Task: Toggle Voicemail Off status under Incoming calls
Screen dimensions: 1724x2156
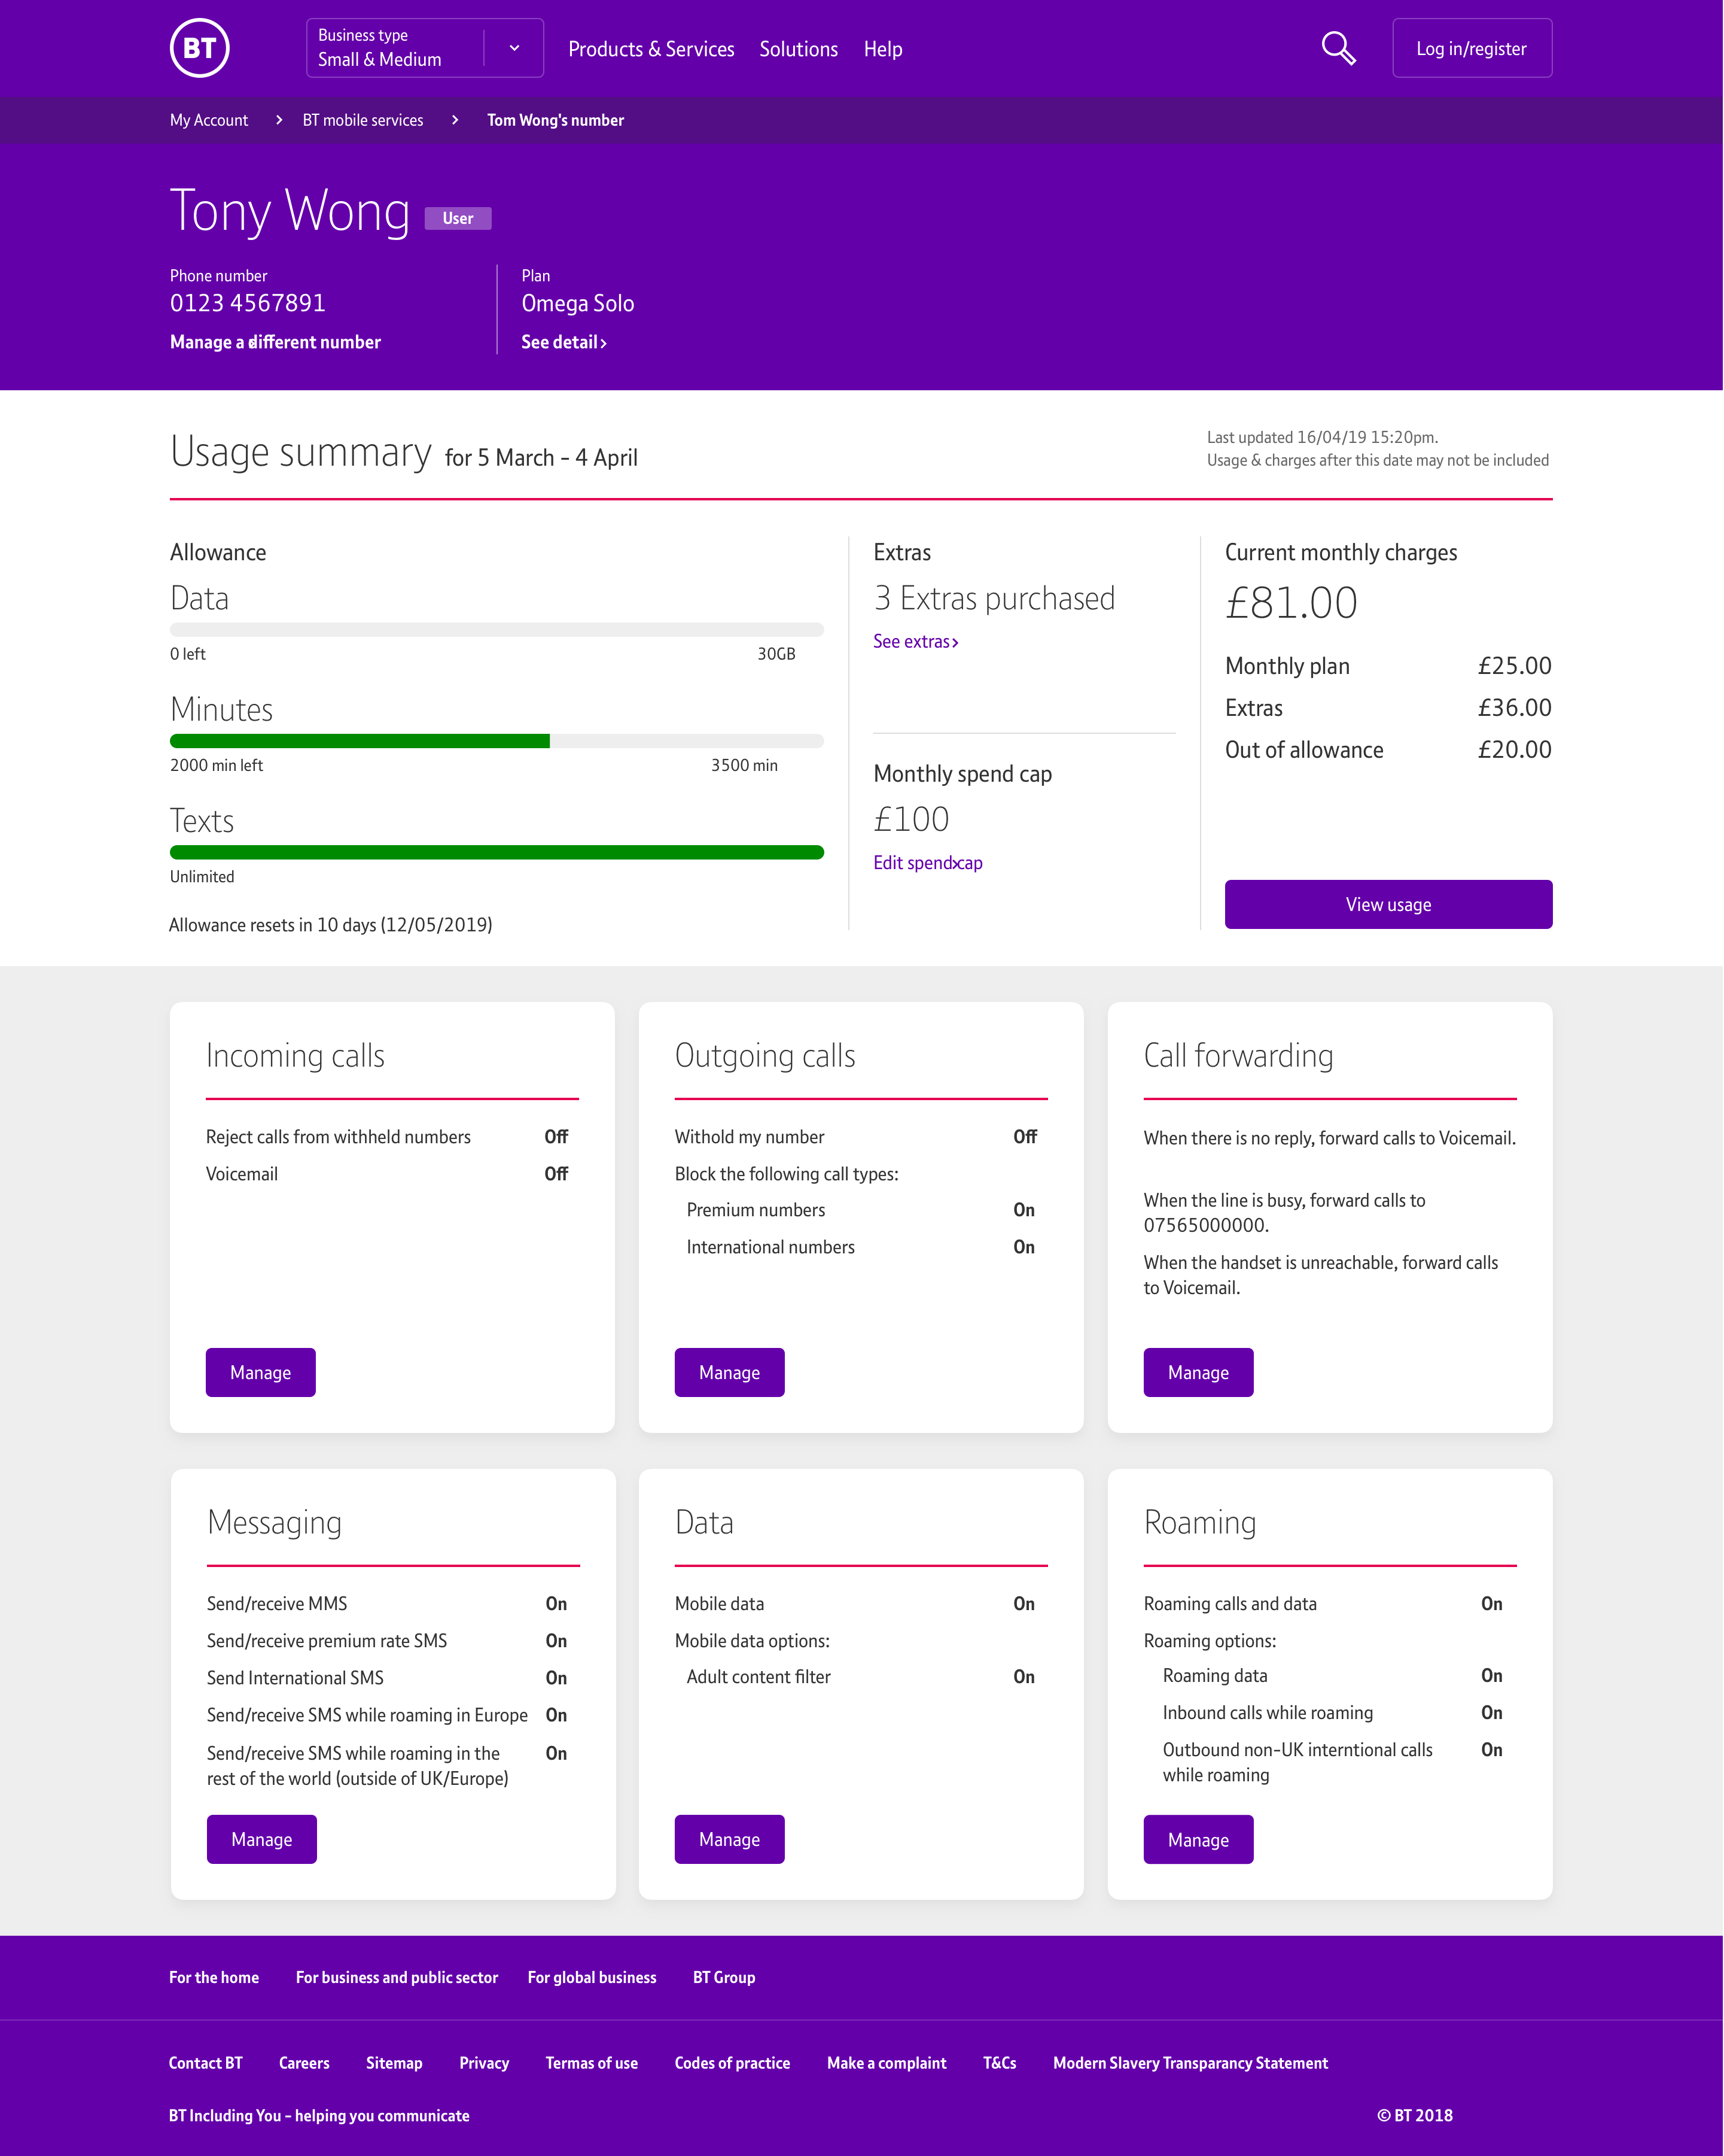Action: click(556, 1174)
